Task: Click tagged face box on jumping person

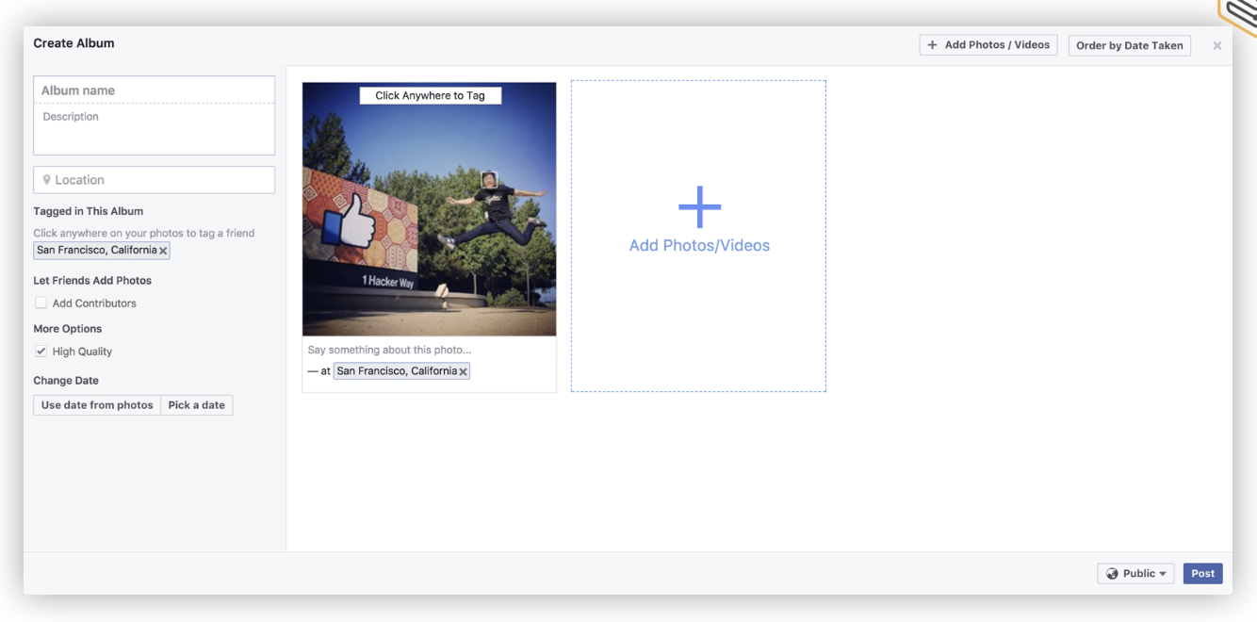Action: [x=488, y=179]
